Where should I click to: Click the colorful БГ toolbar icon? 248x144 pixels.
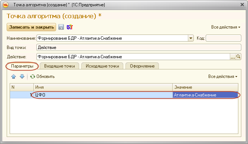click(x=70, y=27)
